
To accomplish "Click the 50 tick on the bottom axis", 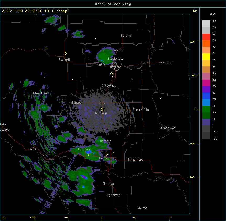I will point(135,217).
